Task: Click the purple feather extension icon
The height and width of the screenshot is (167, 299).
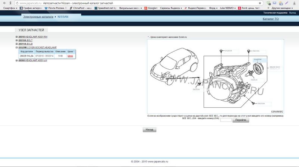Action: pyautogui.click(x=287, y=3)
